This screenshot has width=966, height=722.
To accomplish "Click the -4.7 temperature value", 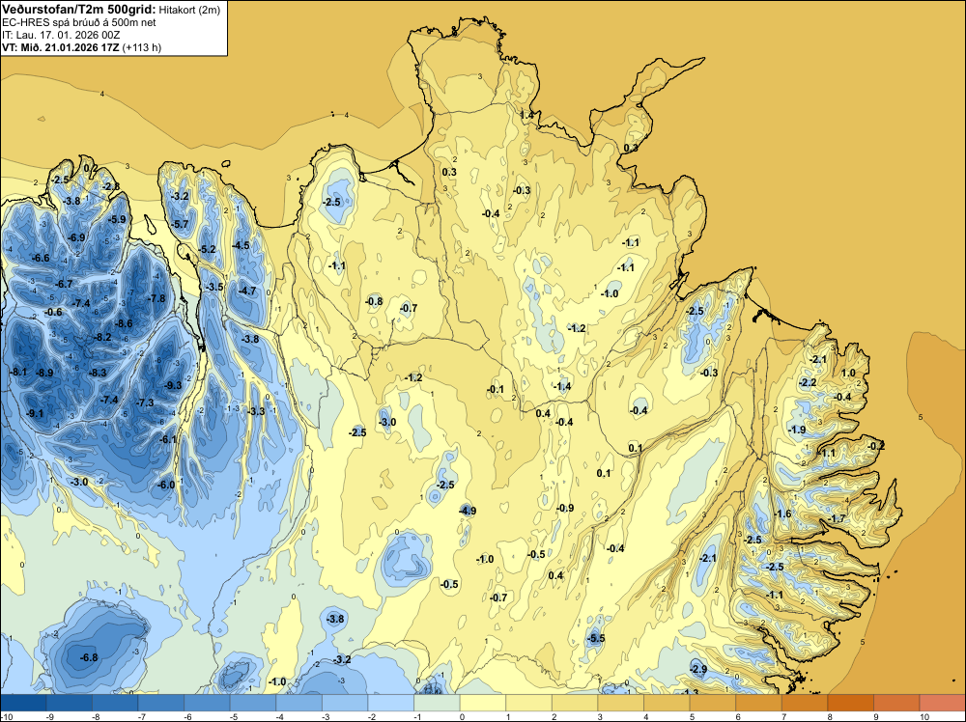I will (247, 291).
